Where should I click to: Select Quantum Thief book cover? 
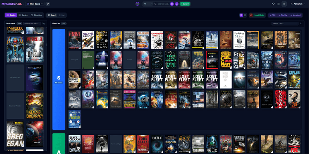(x=157, y=40)
